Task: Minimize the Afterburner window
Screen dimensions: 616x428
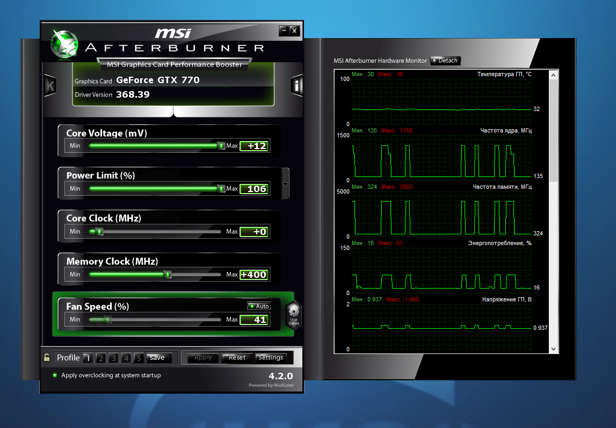Action: tap(284, 30)
